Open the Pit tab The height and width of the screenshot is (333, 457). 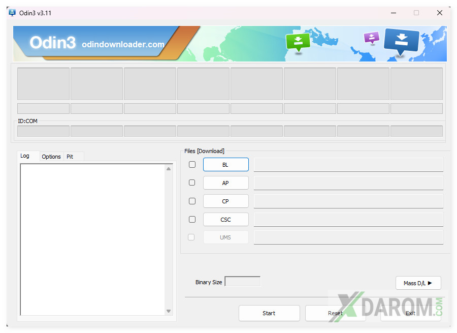click(70, 157)
